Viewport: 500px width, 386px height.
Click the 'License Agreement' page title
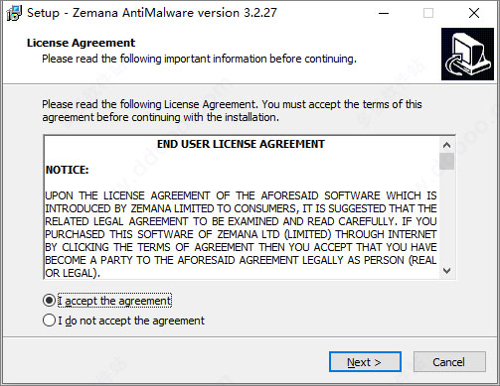click(82, 43)
